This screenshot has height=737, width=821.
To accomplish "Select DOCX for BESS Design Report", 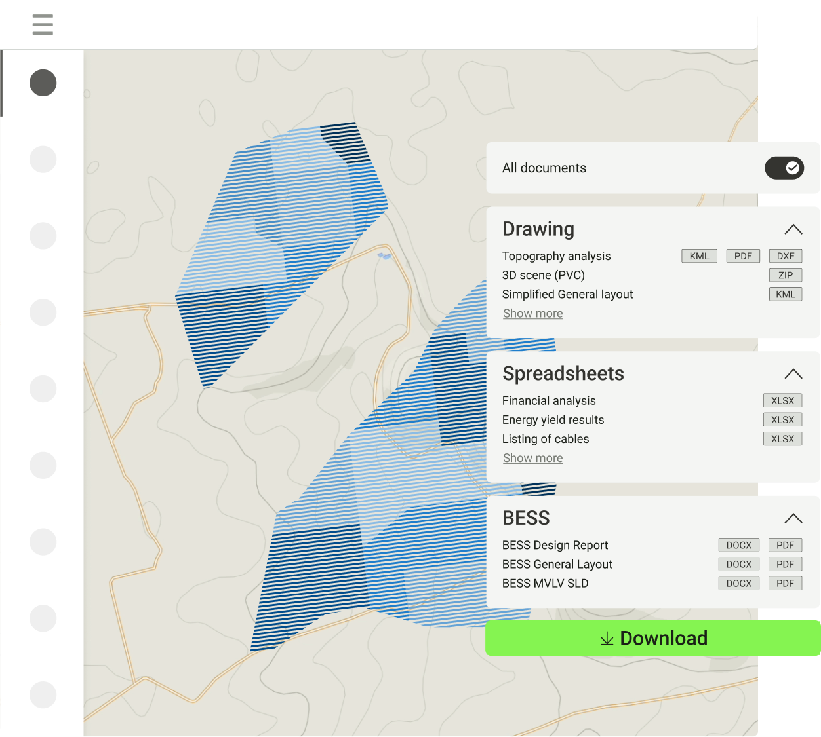I will [x=738, y=545].
